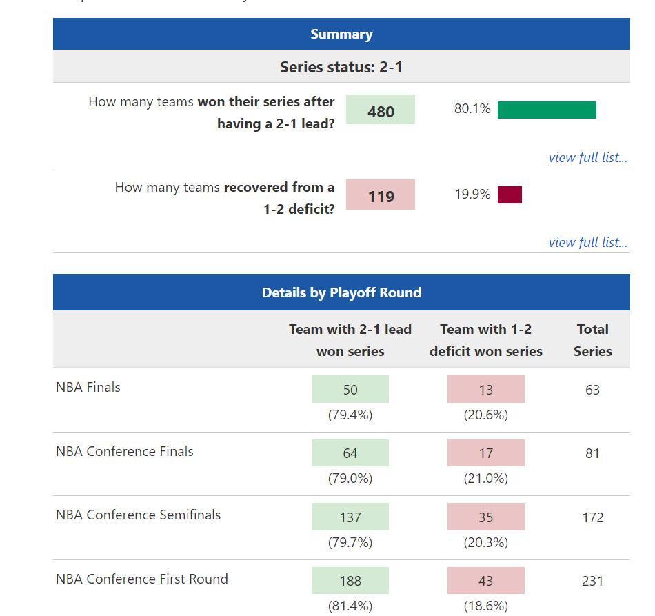This screenshot has height=616, width=655.
Task: Click the red 17 Conference Finals cell
Action: (x=486, y=453)
